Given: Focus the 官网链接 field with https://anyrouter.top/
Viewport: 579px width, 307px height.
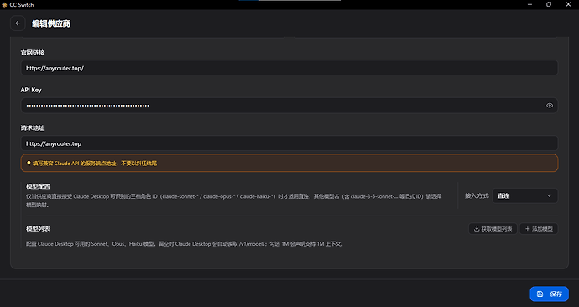Looking at the screenshot, I should tap(289, 68).
